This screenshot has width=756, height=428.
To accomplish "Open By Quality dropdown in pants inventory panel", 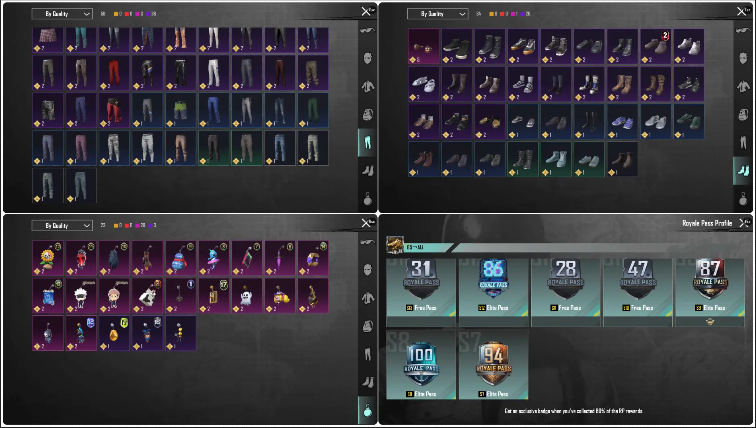I will coord(62,14).
